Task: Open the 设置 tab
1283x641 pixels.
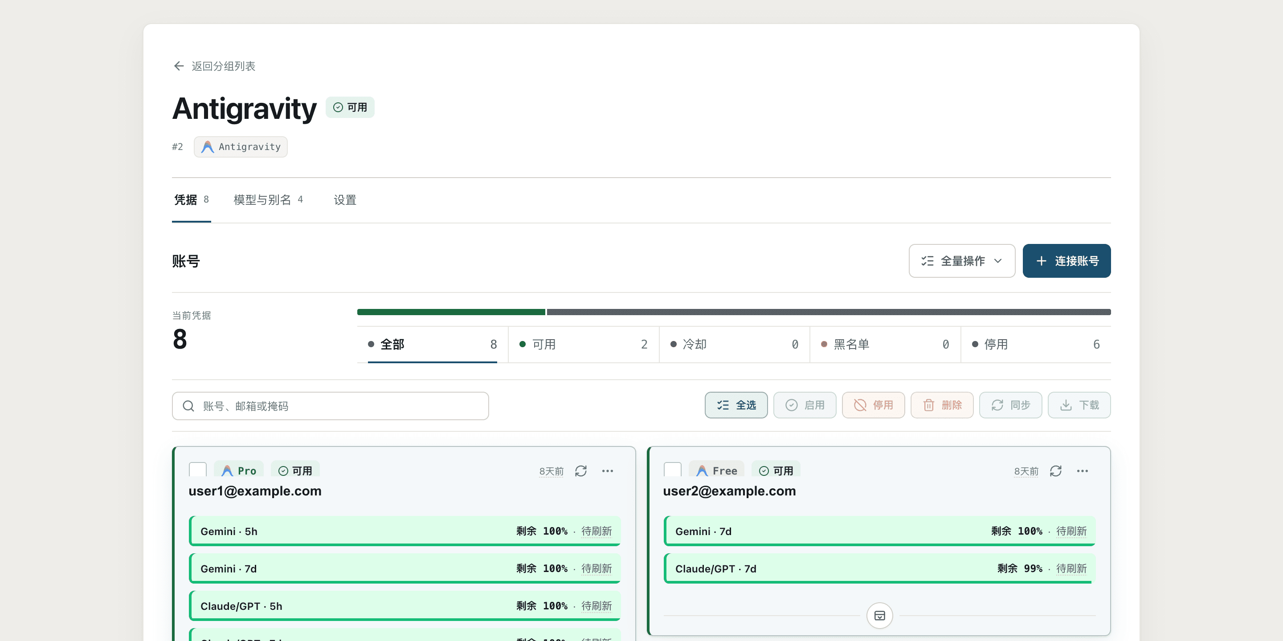Action: pyautogui.click(x=345, y=200)
